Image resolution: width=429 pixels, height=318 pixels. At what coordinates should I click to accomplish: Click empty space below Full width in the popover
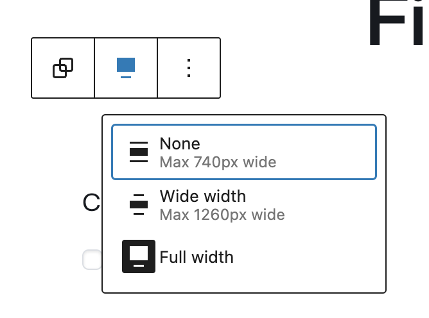pyautogui.click(x=244, y=287)
